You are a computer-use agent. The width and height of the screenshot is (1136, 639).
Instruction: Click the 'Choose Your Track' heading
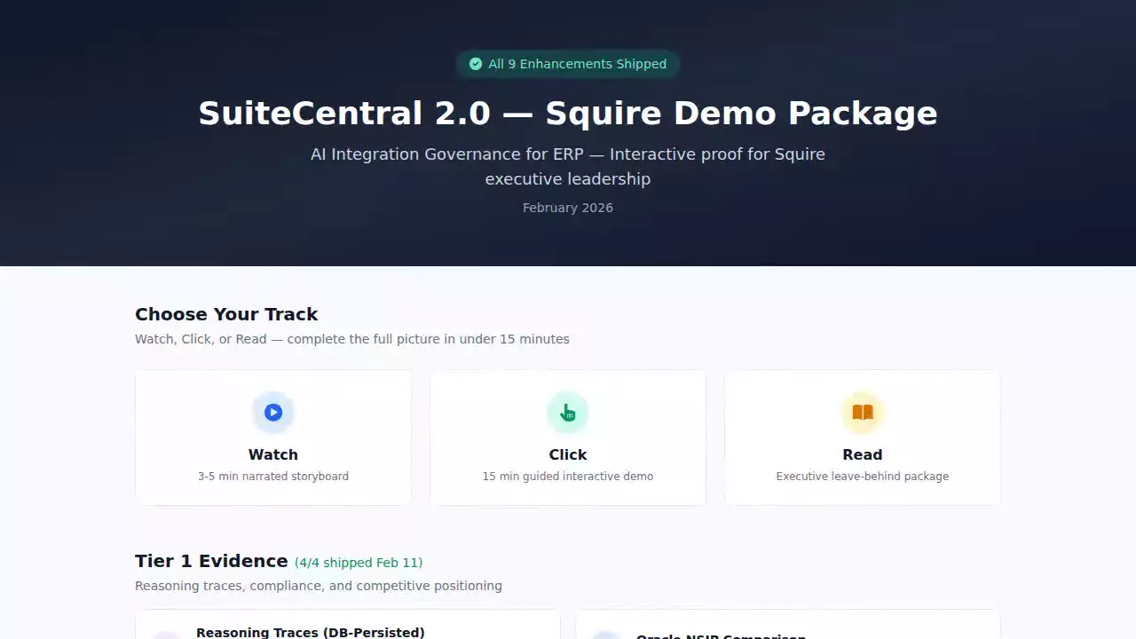pos(226,314)
